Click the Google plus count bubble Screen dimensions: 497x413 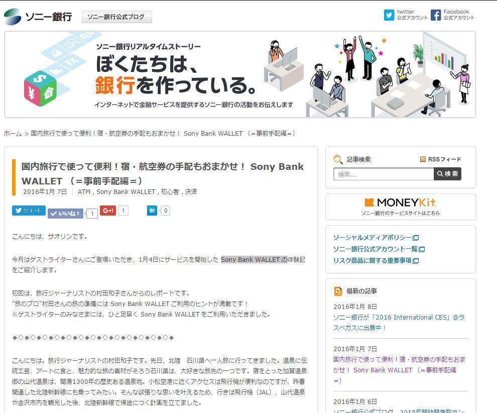point(123,211)
